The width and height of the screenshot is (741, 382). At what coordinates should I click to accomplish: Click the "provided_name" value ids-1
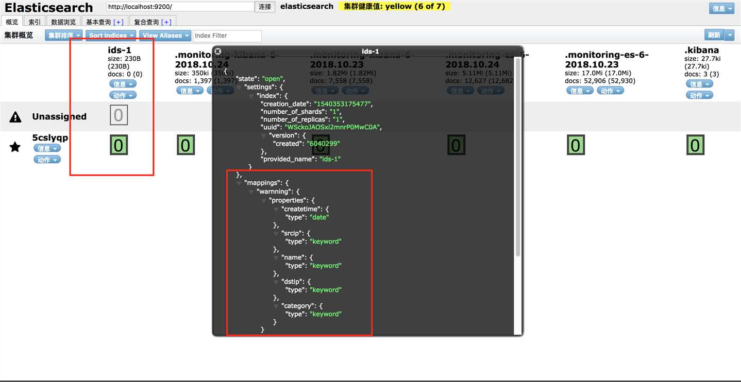click(x=330, y=159)
